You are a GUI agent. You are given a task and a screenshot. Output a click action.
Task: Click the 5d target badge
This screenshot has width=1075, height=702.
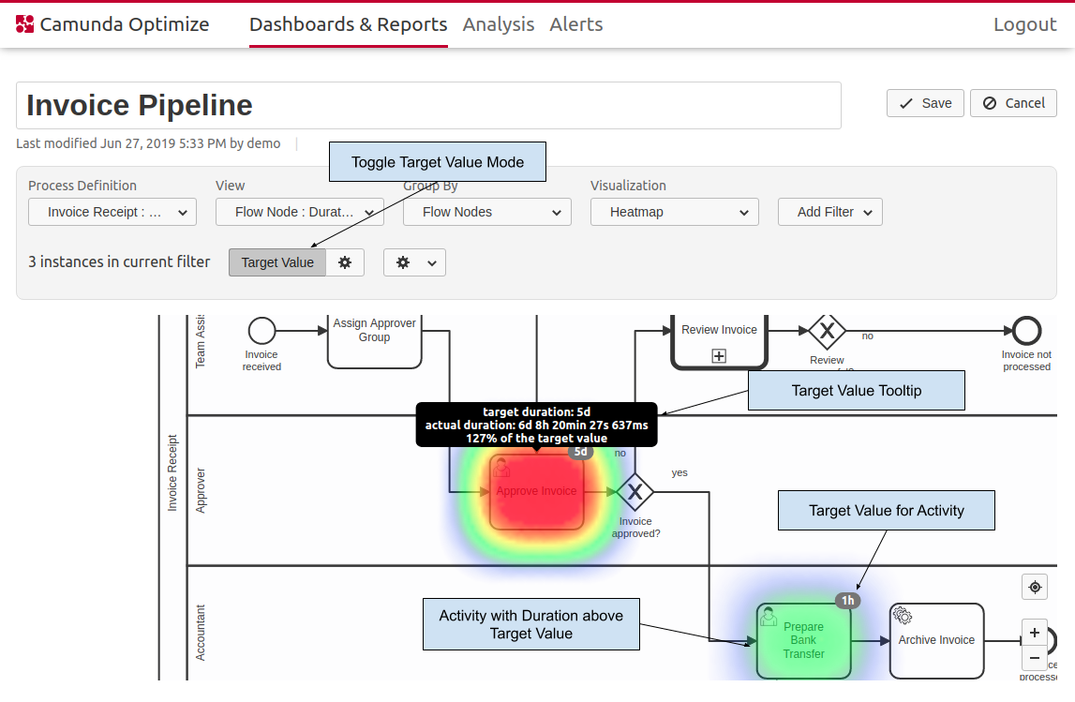(580, 452)
